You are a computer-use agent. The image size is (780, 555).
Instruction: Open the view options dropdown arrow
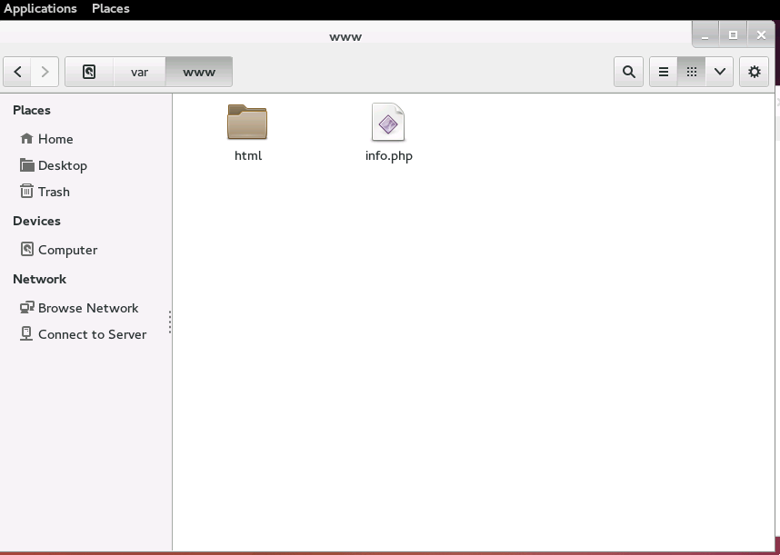[x=719, y=72]
